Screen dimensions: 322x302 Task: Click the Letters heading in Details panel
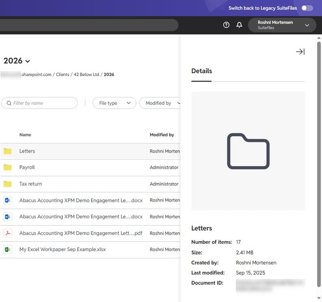tap(201, 228)
